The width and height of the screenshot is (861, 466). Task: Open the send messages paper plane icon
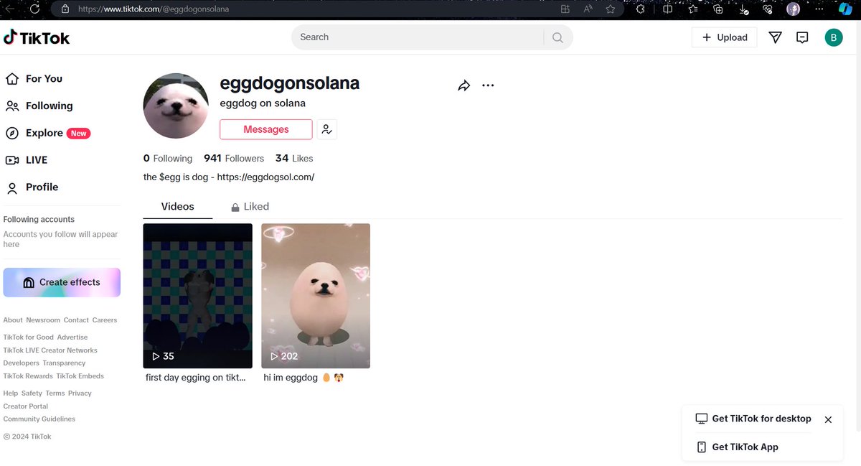(775, 37)
